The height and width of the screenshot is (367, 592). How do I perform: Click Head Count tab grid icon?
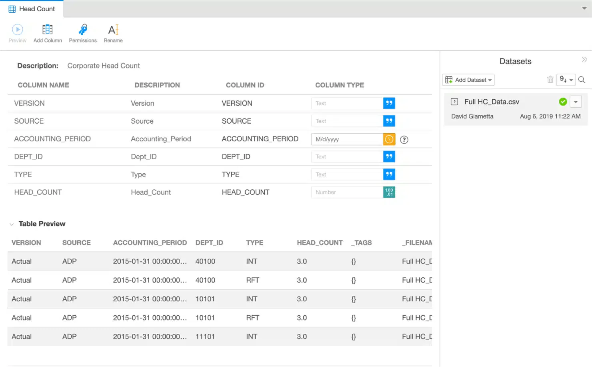12,9
